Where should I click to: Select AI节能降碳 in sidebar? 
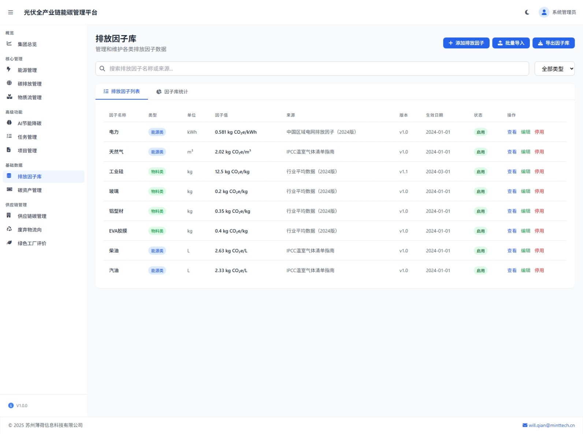coord(29,123)
